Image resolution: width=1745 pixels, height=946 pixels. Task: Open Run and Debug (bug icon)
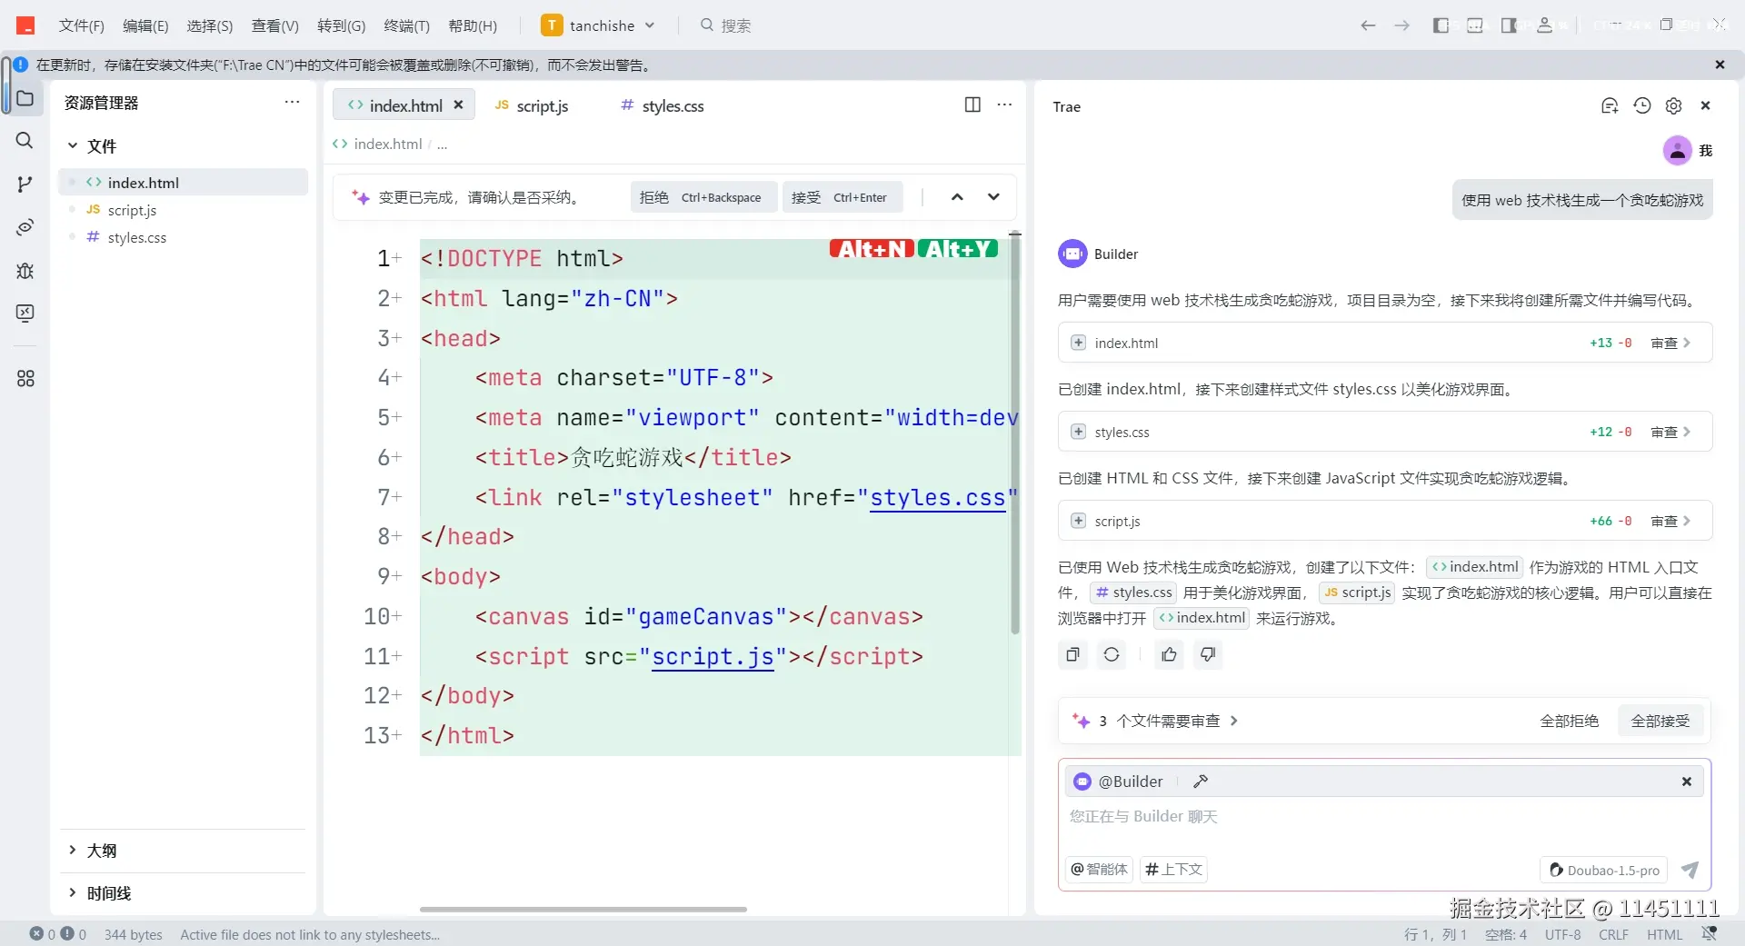25,271
